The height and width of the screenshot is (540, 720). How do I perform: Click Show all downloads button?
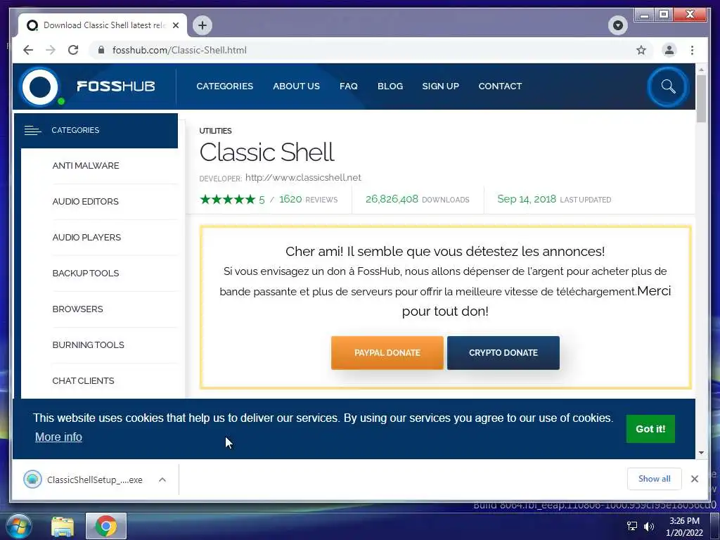pos(655,479)
